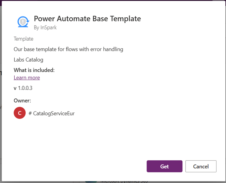Image resolution: width=226 pixels, height=183 pixels.
Task: Click the Labs Catalog text
Action: pyautogui.click(x=28, y=60)
